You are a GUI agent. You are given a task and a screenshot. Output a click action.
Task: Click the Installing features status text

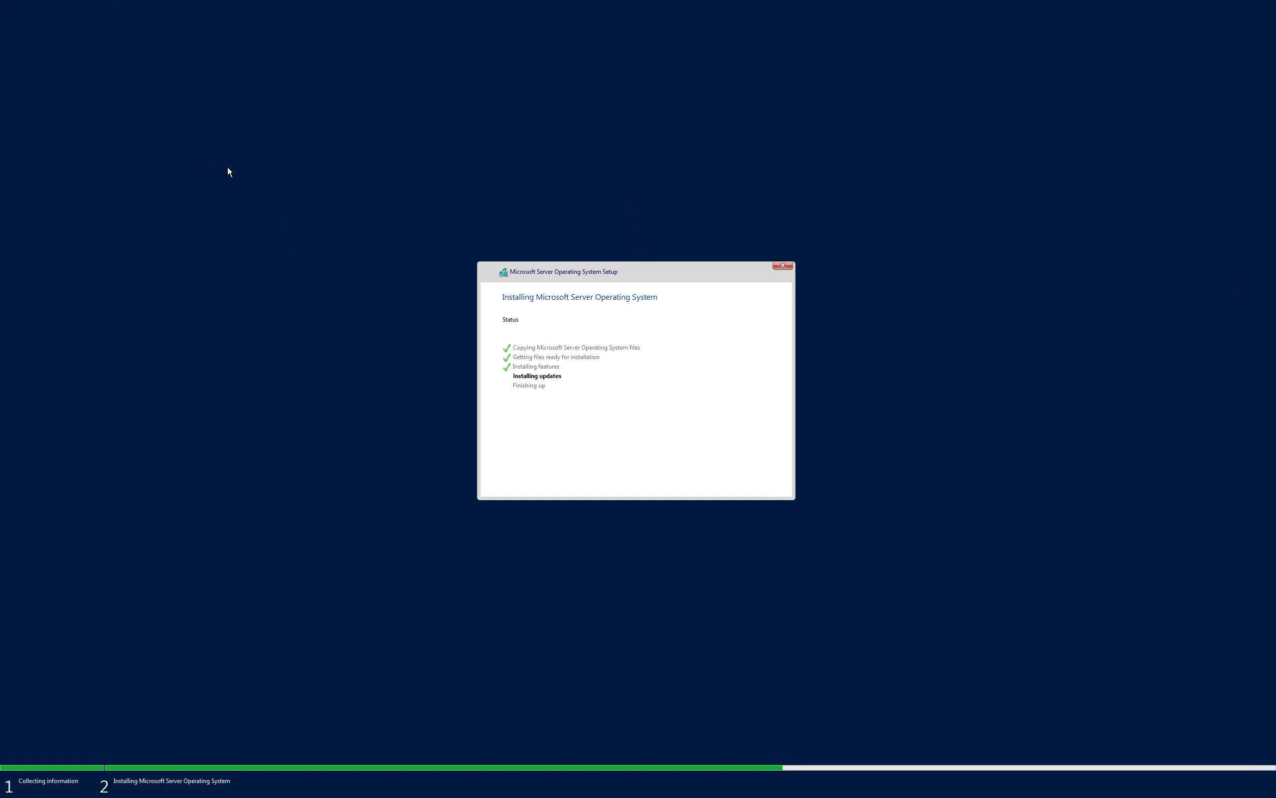click(536, 367)
